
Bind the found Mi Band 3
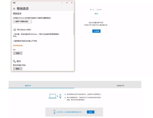pos(91,112)
